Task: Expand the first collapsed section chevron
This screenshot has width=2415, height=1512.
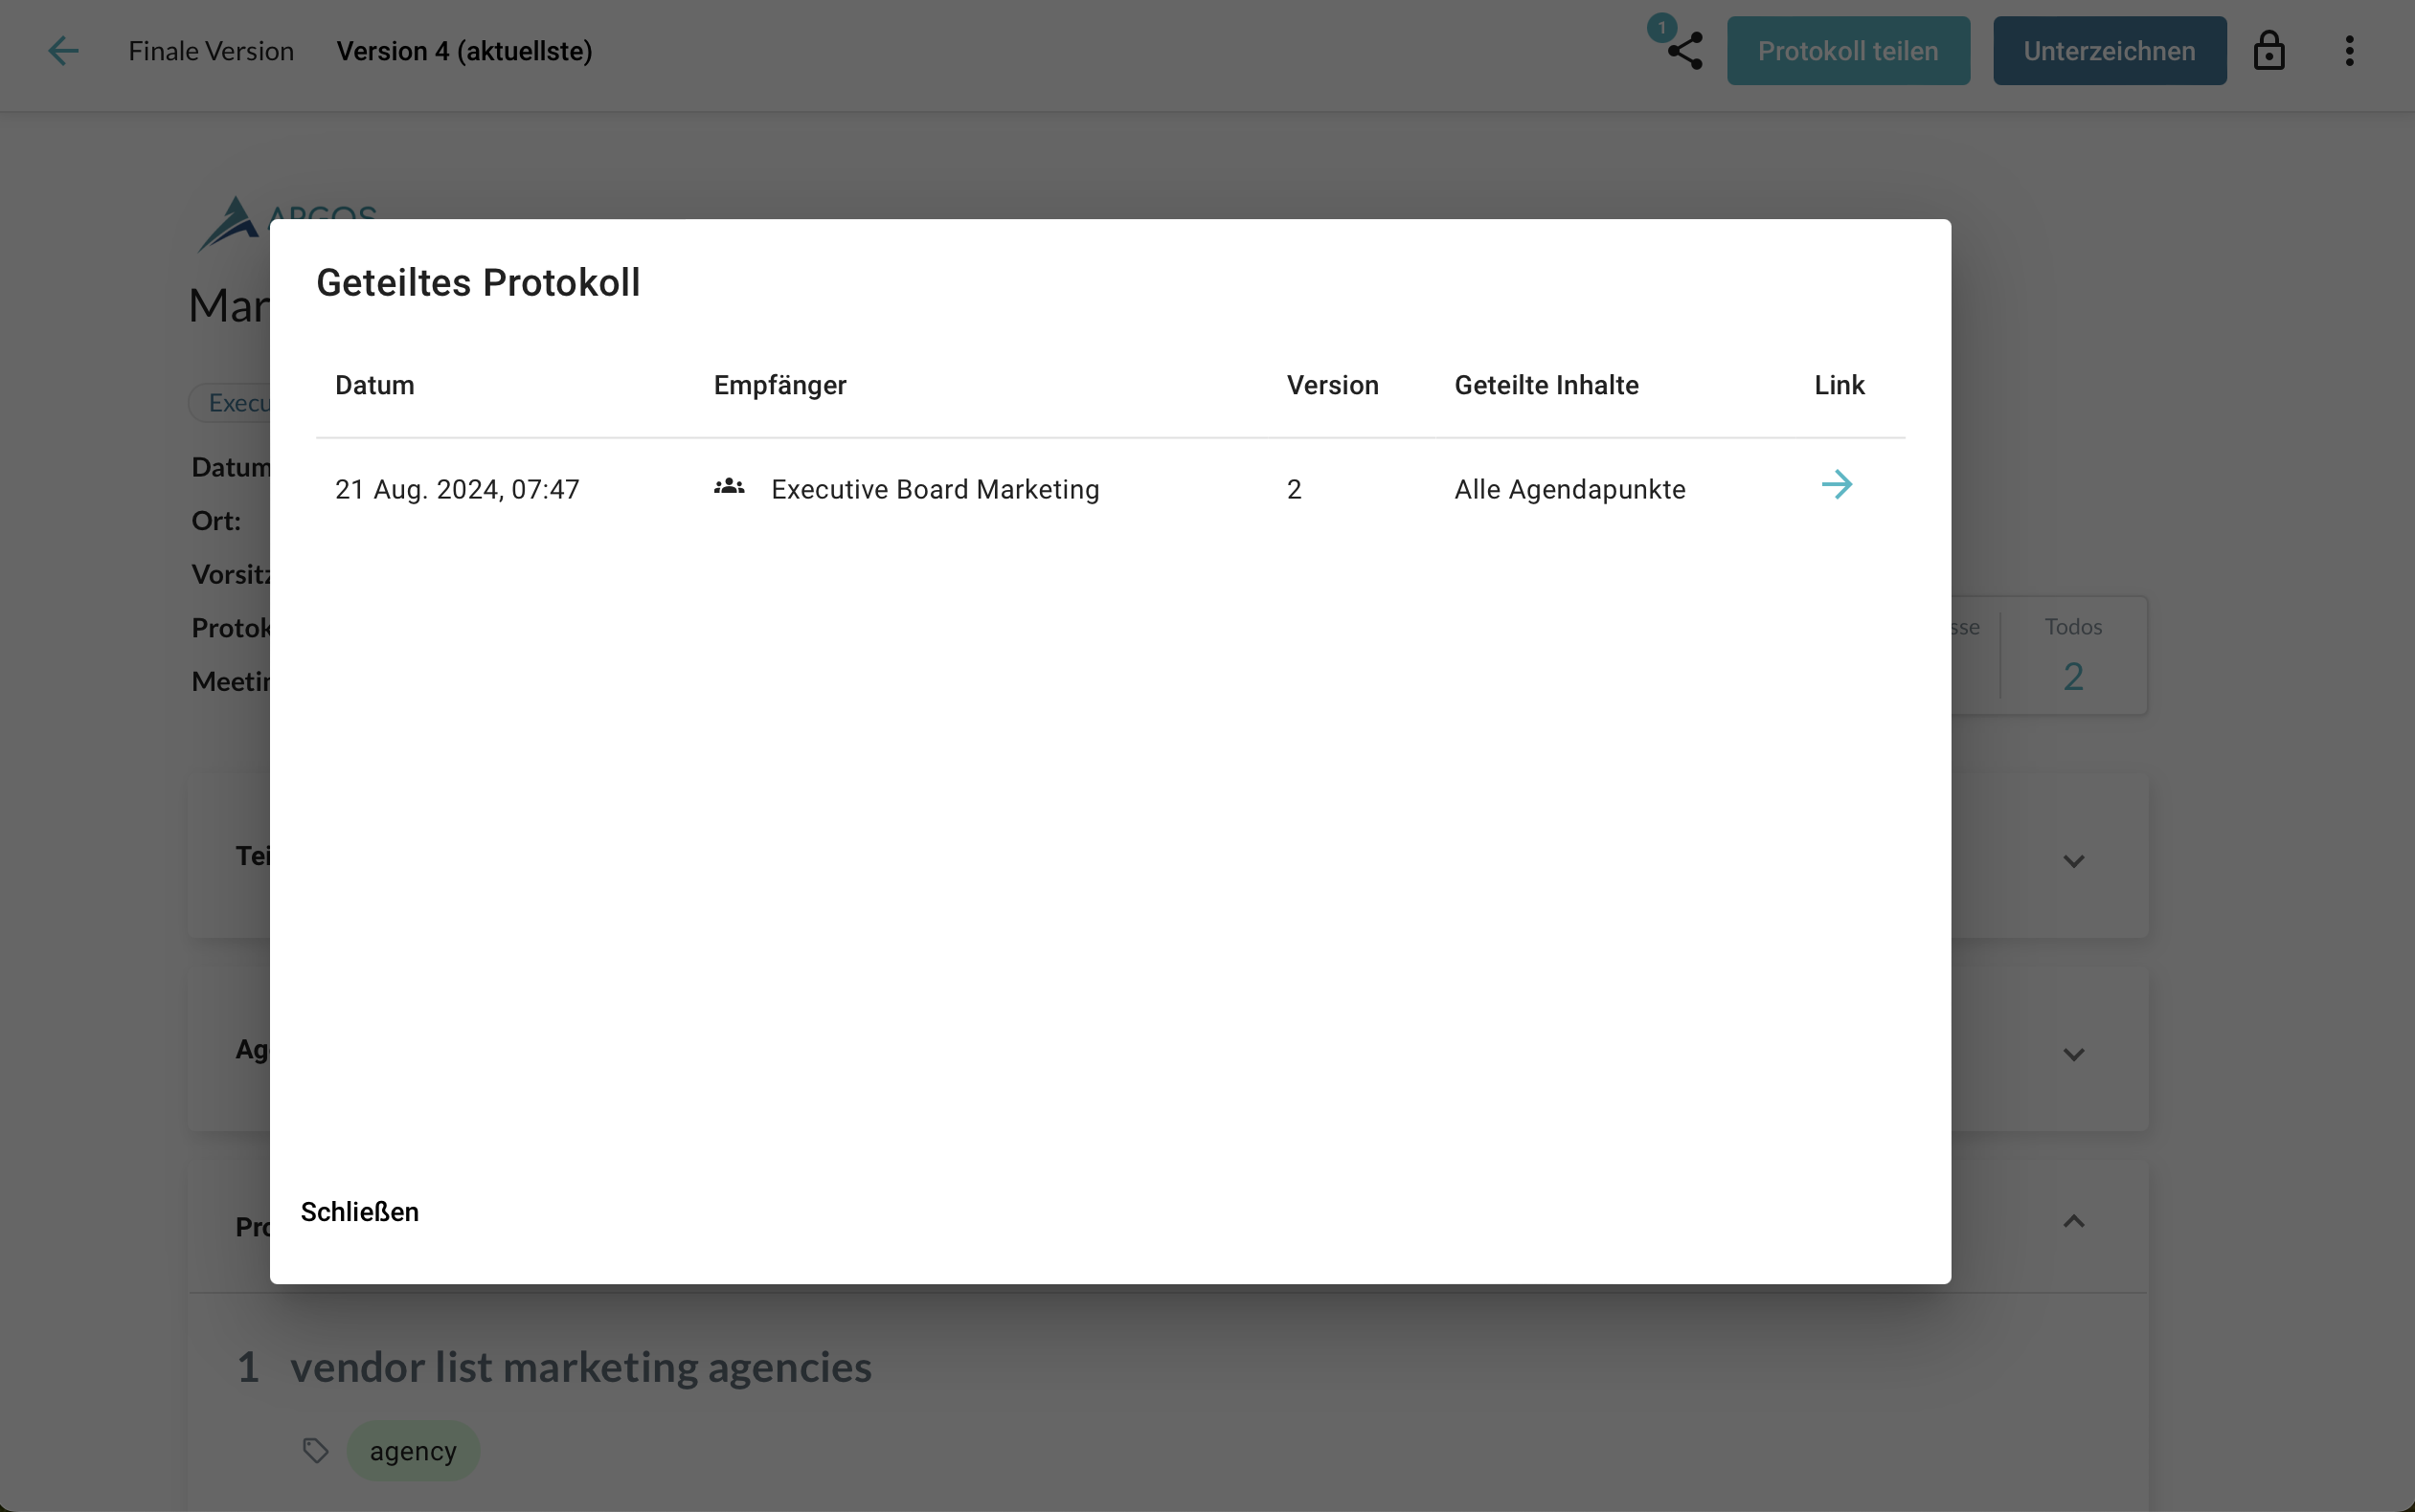Action: [2073, 861]
